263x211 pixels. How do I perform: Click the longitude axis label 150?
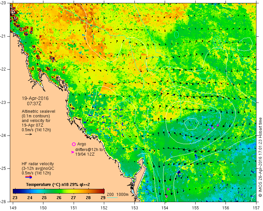click(43, 208)
